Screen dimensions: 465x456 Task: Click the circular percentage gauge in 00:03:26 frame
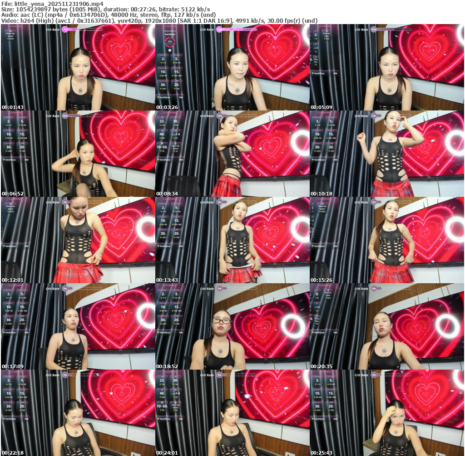pos(170,42)
